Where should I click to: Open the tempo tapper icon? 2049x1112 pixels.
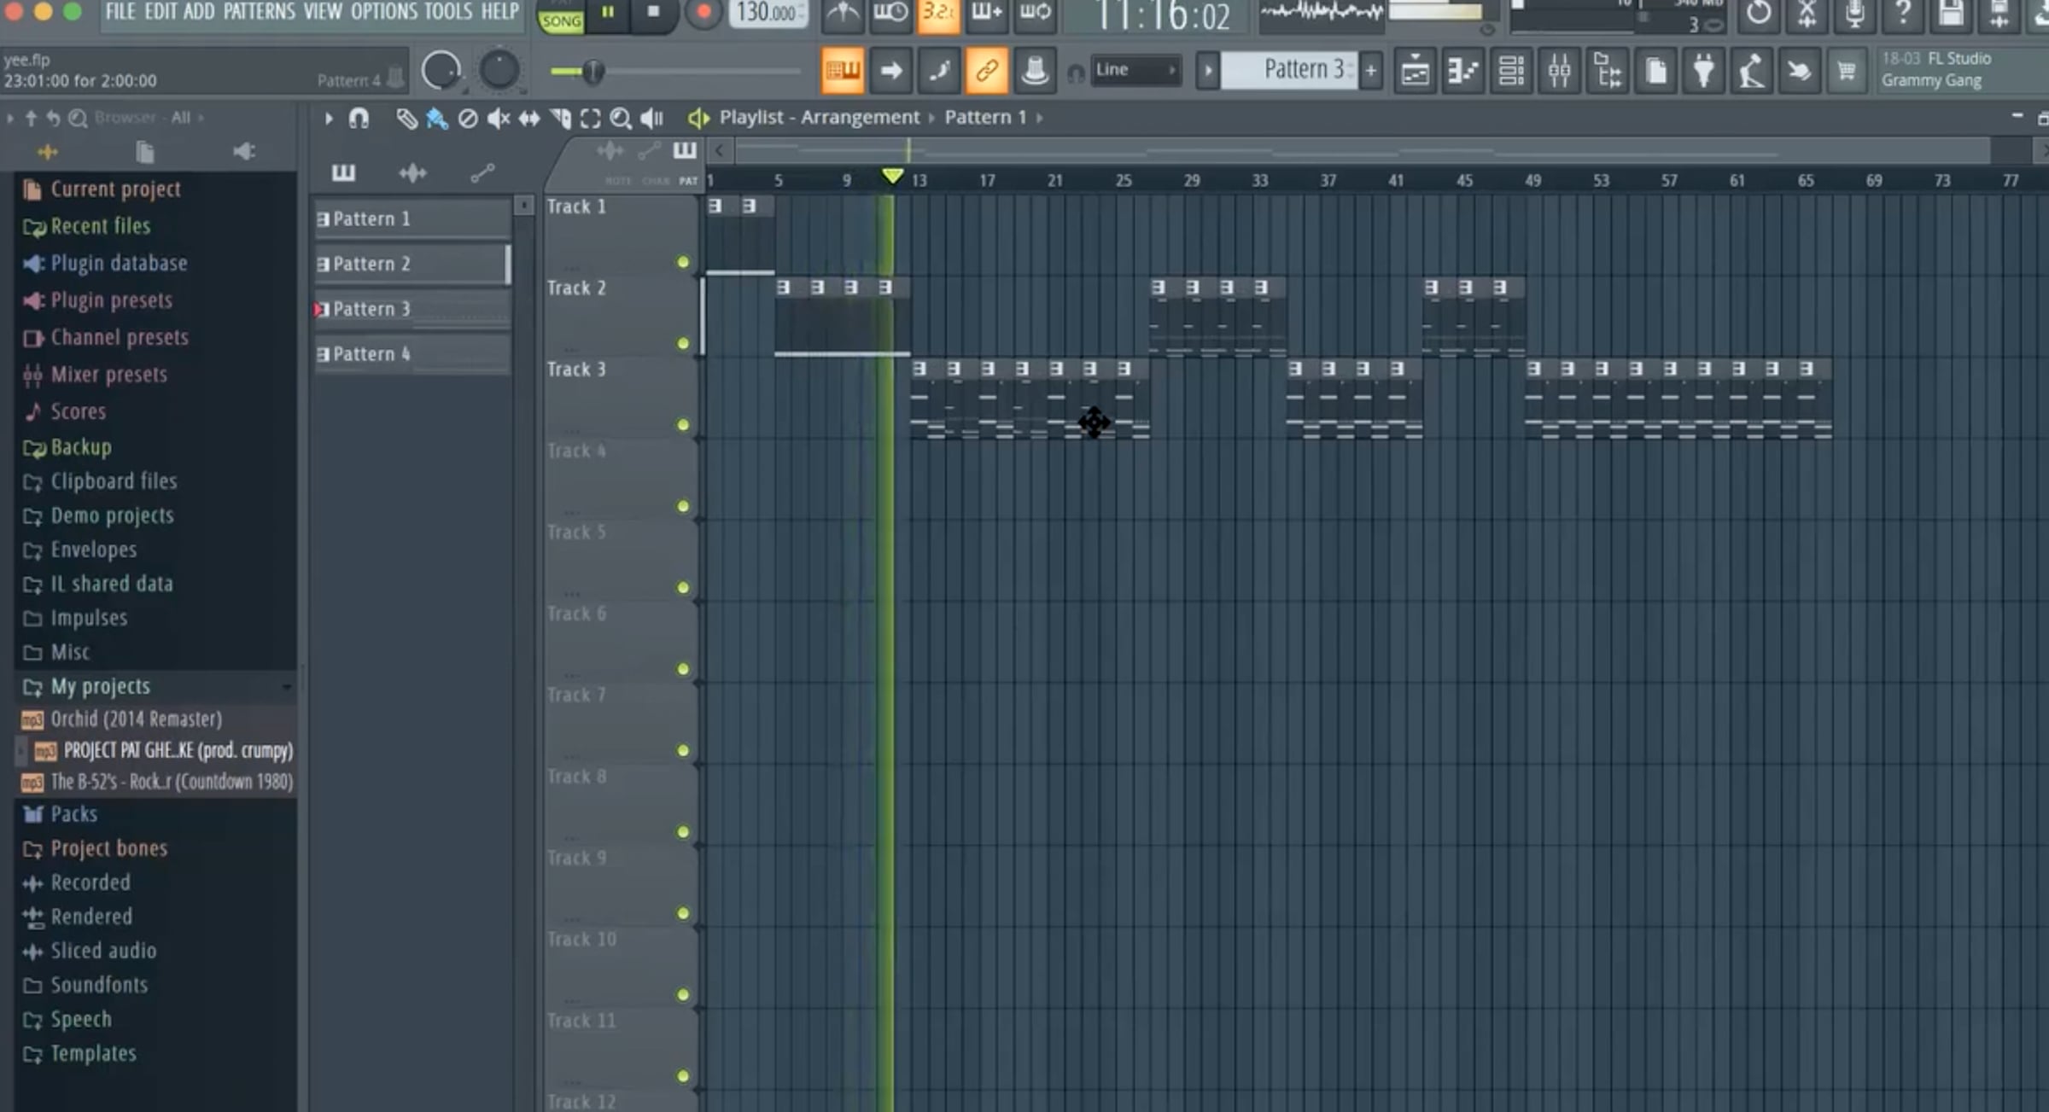point(1752,71)
